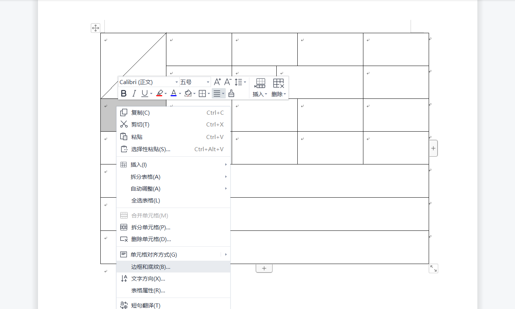
Task: Click the decrease font size icon
Action: [x=227, y=82]
